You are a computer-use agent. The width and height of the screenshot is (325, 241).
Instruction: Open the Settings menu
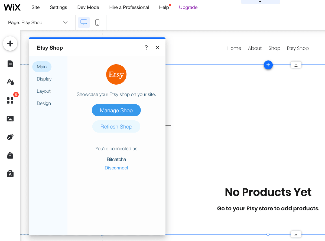58,7
